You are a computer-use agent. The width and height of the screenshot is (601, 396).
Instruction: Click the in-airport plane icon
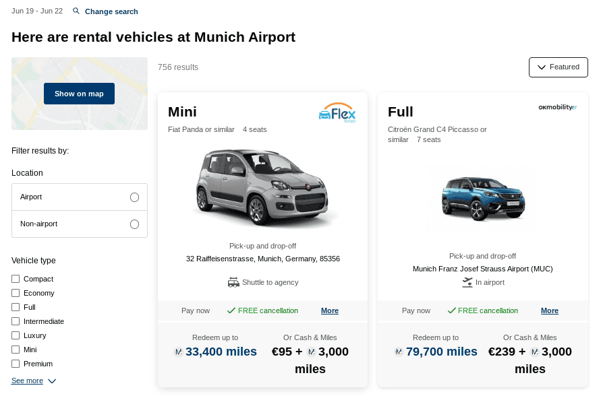[x=467, y=282]
